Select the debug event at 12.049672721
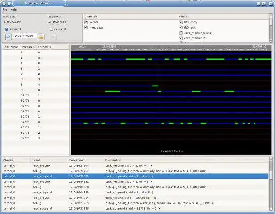275x214 pixels. tap(135, 171)
